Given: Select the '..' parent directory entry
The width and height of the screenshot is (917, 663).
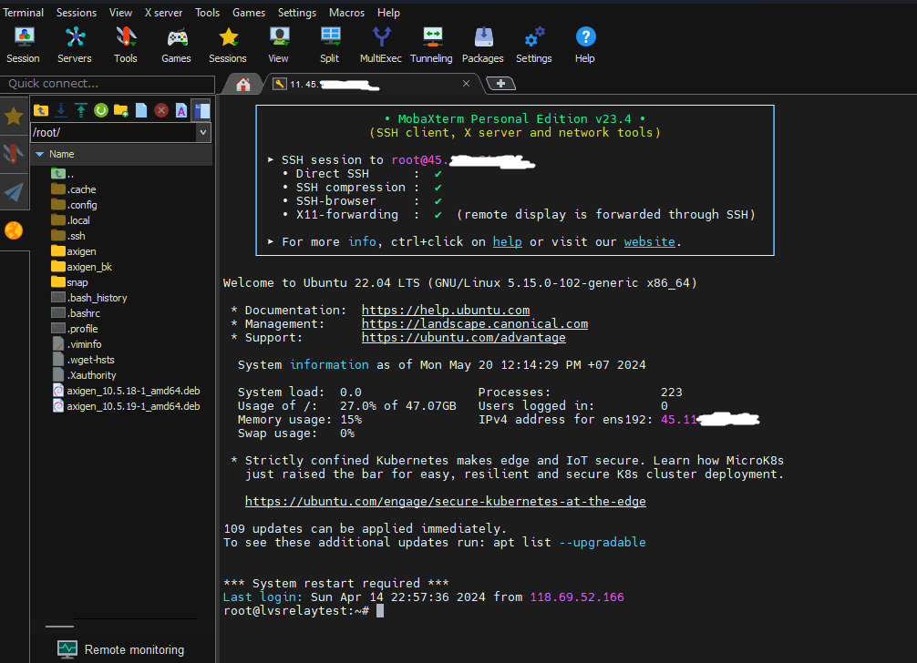Looking at the screenshot, I should (x=63, y=173).
